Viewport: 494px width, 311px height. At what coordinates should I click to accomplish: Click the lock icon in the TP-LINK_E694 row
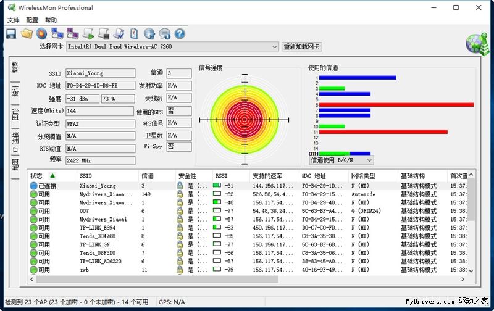180,228
